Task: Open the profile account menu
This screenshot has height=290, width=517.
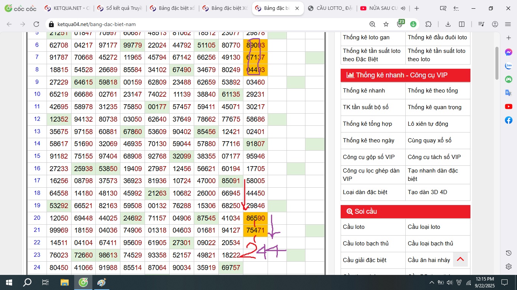Action: pos(495,24)
